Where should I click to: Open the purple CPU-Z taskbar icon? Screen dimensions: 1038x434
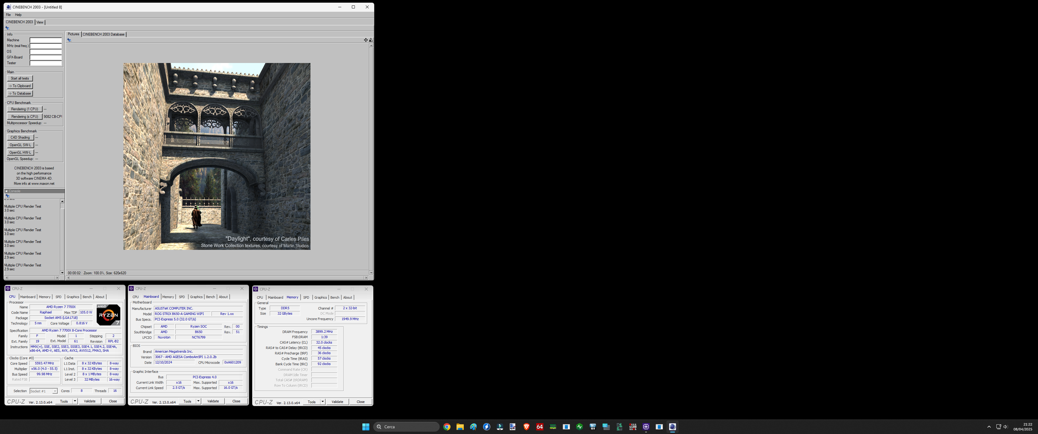(646, 427)
